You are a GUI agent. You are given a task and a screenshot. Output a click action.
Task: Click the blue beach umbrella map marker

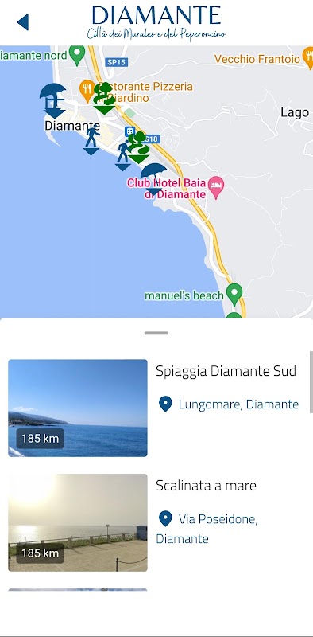153,179
